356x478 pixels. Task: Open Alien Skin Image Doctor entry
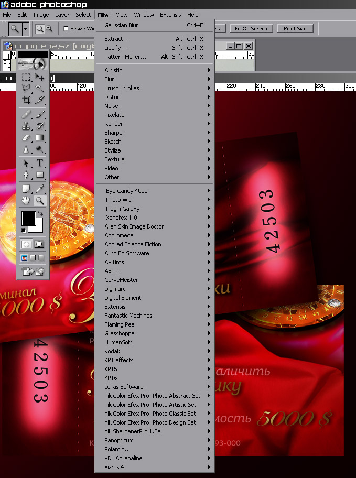pos(155,226)
